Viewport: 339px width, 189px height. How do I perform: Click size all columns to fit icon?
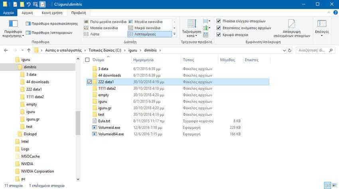point(206,35)
